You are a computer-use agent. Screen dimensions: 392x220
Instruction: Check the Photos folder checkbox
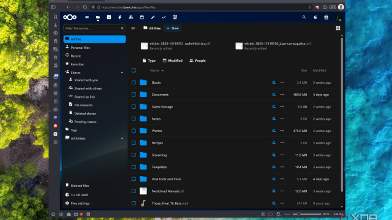pyautogui.click(x=134, y=131)
